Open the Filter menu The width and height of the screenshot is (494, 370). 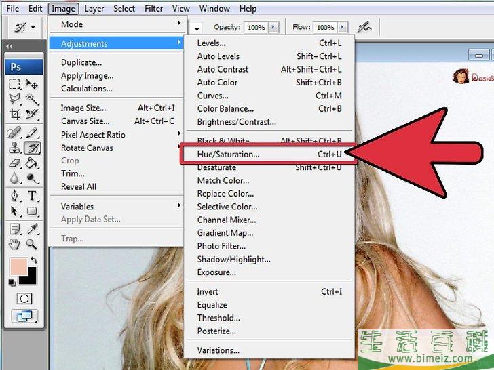tap(153, 9)
